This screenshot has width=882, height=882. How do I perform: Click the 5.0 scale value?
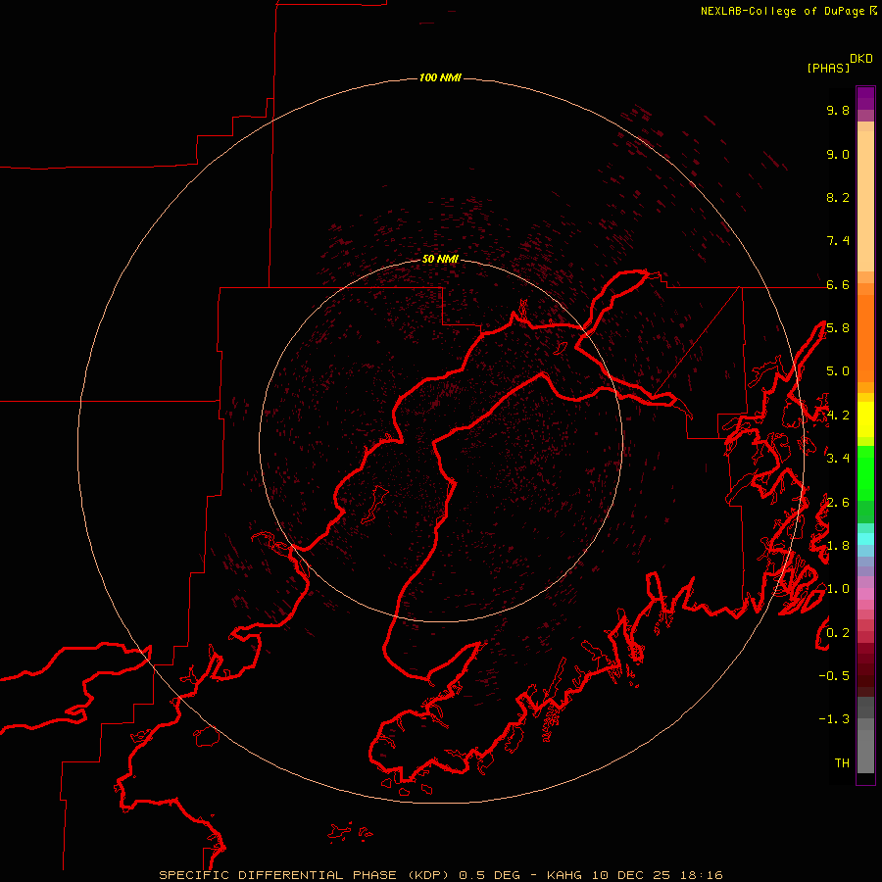pos(838,371)
